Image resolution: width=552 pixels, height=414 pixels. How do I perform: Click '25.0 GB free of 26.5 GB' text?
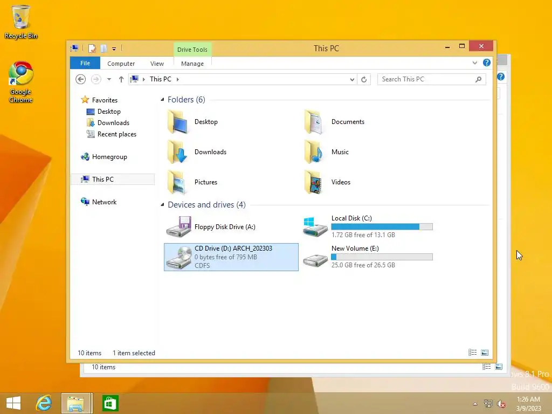363,265
